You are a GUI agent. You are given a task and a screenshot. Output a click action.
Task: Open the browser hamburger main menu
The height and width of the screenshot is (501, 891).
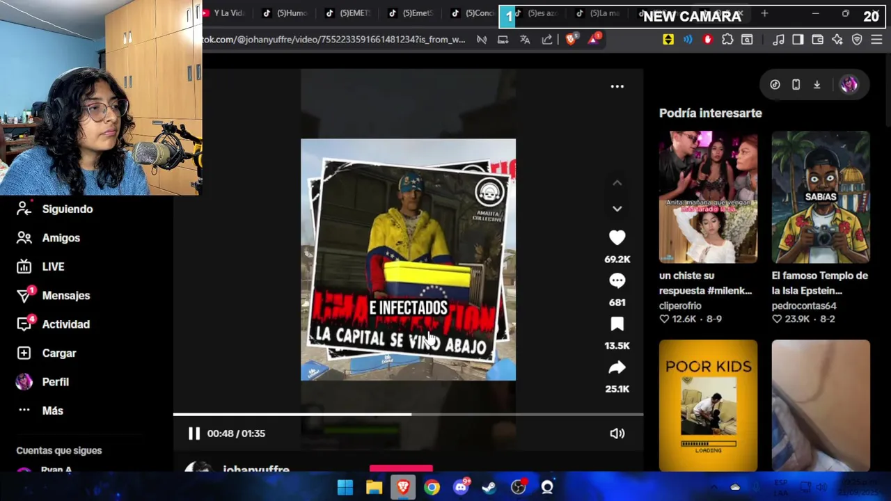pyautogui.click(x=876, y=40)
